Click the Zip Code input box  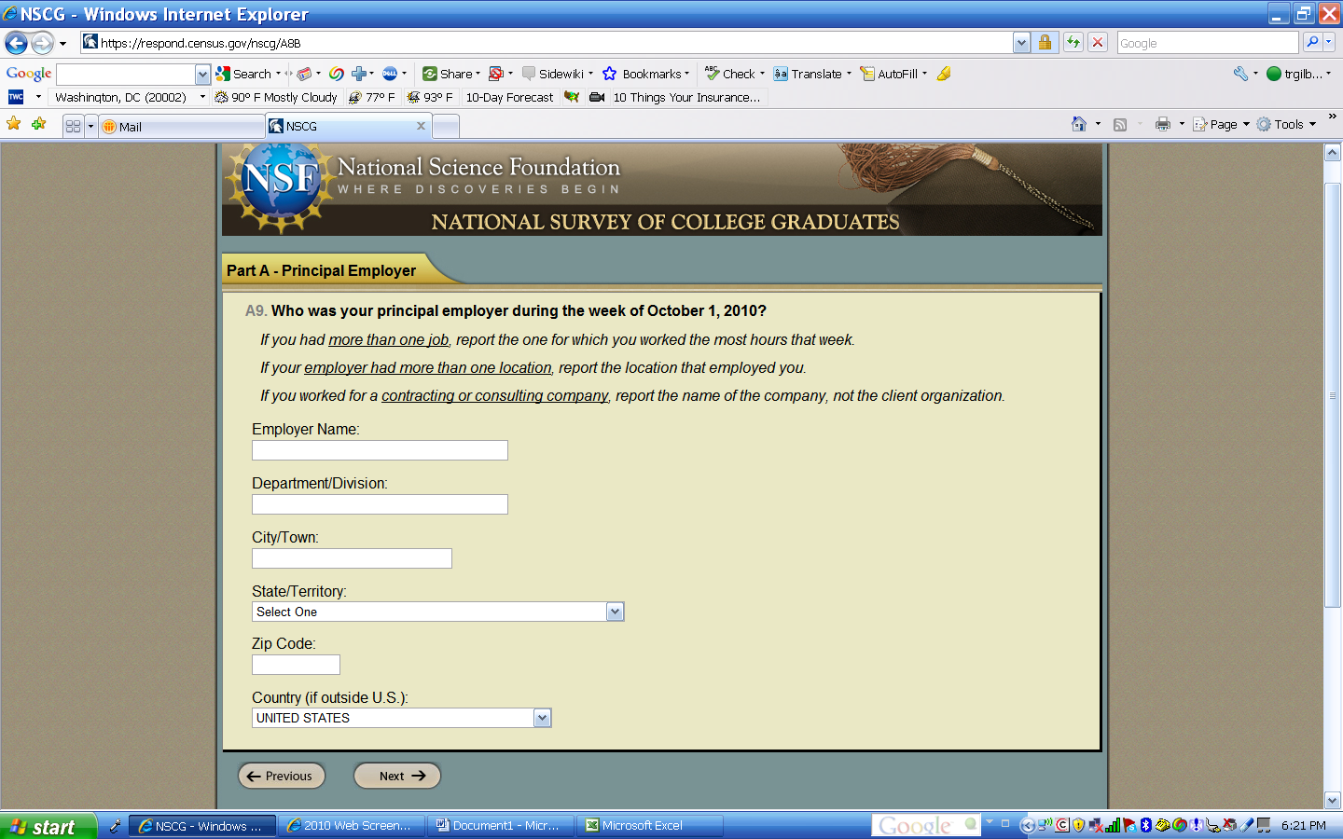click(296, 665)
